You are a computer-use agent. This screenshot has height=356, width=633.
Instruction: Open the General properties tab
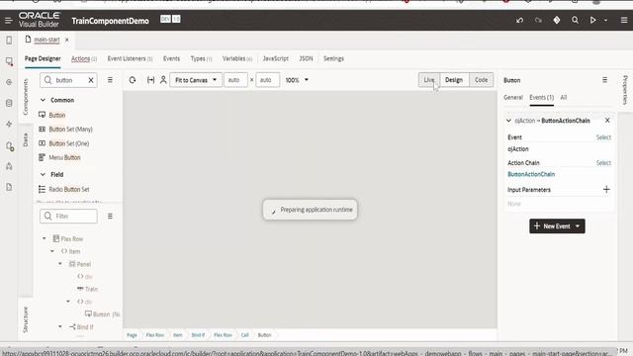(x=513, y=97)
